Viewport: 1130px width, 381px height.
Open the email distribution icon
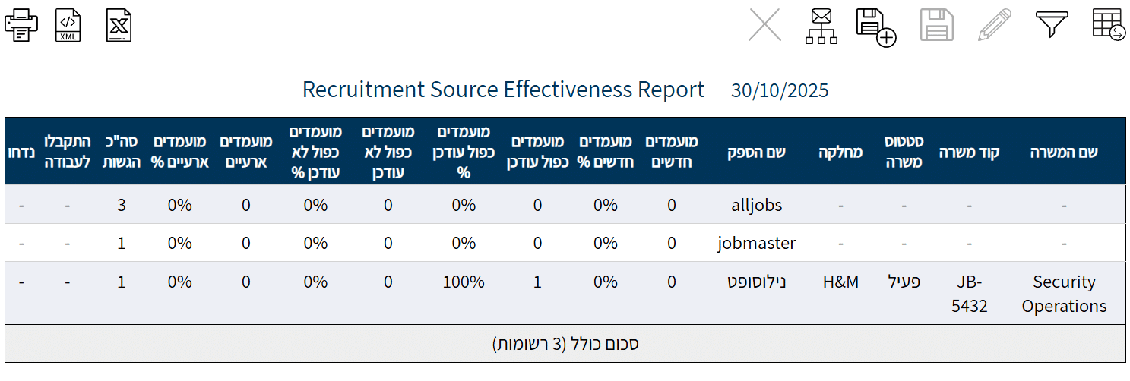point(821,26)
